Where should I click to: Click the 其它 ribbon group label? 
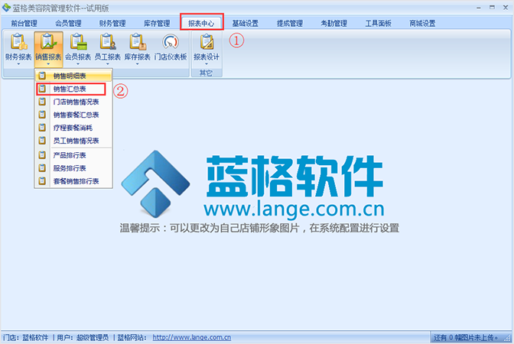tap(207, 73)
